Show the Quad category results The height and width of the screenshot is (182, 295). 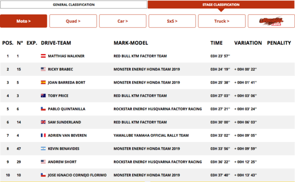point(73,21)
